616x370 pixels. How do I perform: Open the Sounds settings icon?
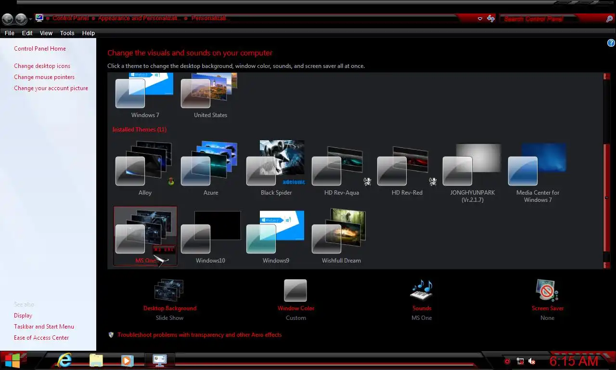[422, 291]
